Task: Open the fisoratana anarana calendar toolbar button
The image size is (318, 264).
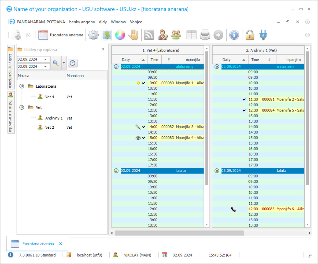Action: click(x=61, y=35)
